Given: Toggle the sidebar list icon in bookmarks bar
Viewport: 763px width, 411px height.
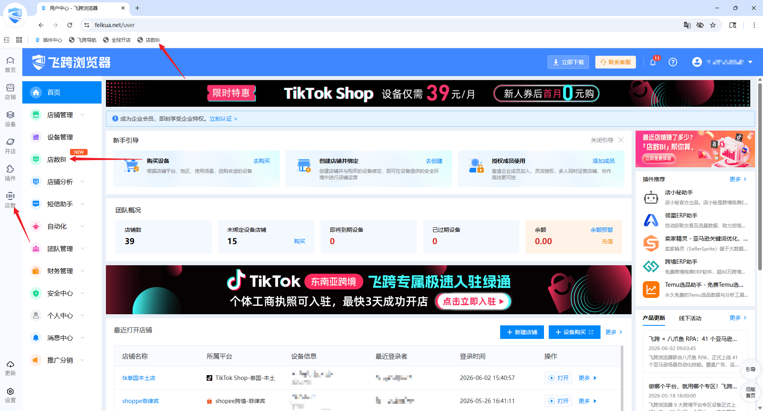Looking at the screenshot, I should click(x=6, y=40).
